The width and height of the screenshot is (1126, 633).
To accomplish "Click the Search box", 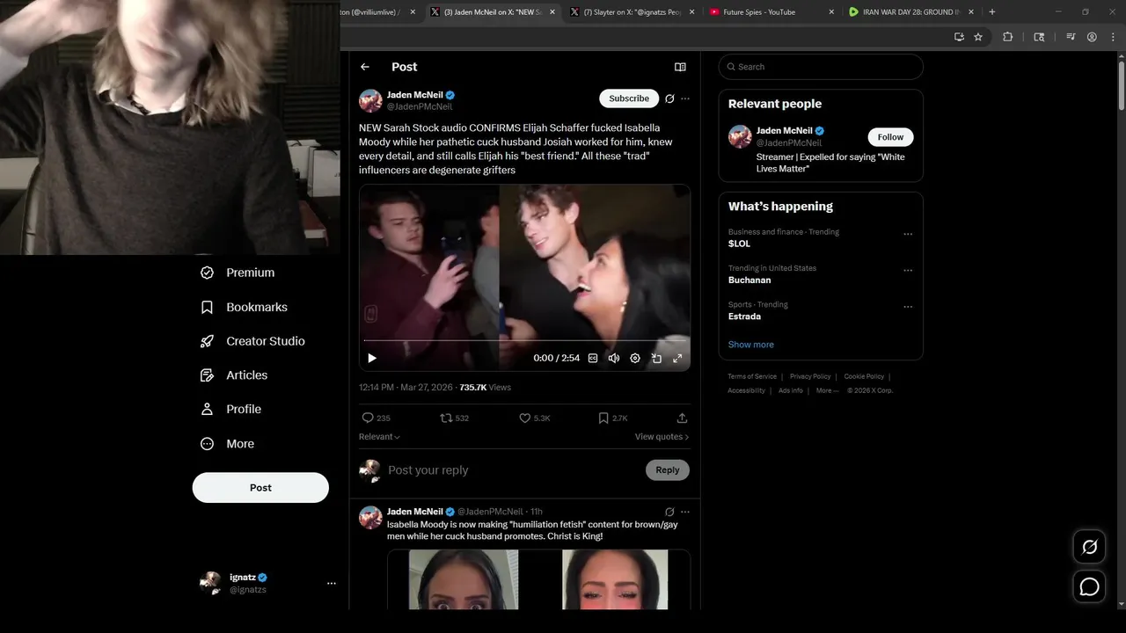I will click(821, 67).
